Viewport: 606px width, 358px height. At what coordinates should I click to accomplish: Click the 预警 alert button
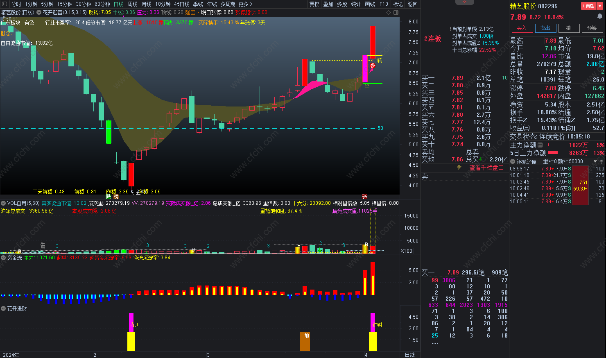[592, 28]
